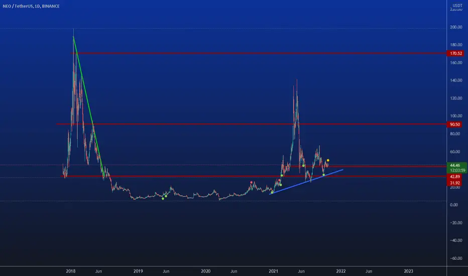Click the 2019 label on time axis
This screenshot has width=468, height=276.
[x=138, y=271]
